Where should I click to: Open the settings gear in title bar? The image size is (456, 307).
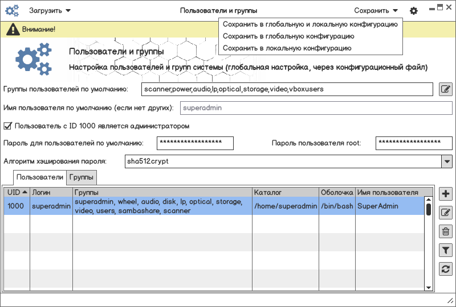(x=414, y=11)
